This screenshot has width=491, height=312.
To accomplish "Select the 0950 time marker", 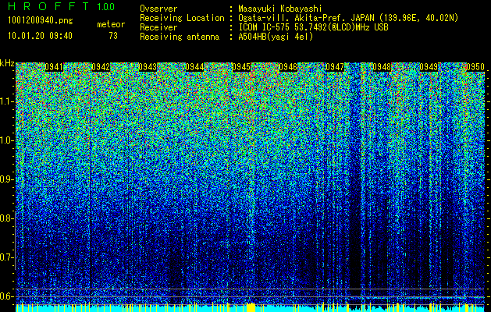I will 475,67.
